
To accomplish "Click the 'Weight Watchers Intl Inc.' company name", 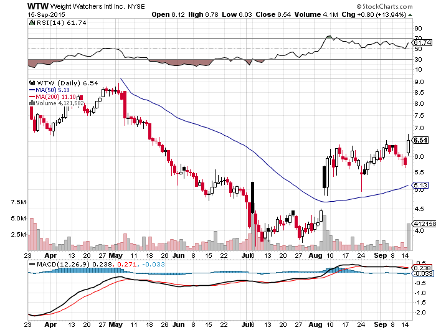I will (88, 6).
